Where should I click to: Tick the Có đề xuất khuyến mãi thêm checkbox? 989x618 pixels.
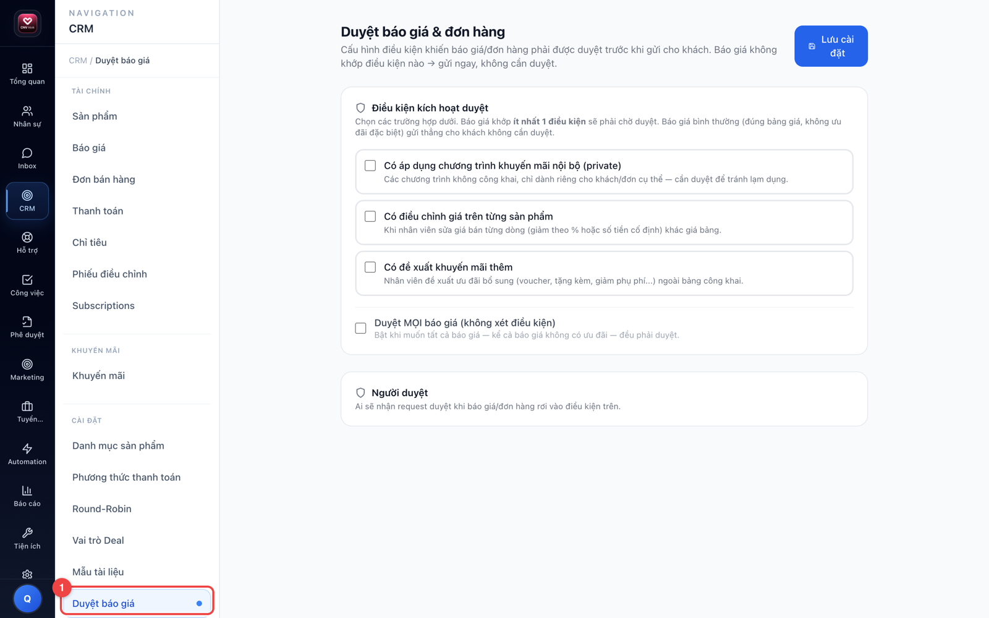pos(370,267)
